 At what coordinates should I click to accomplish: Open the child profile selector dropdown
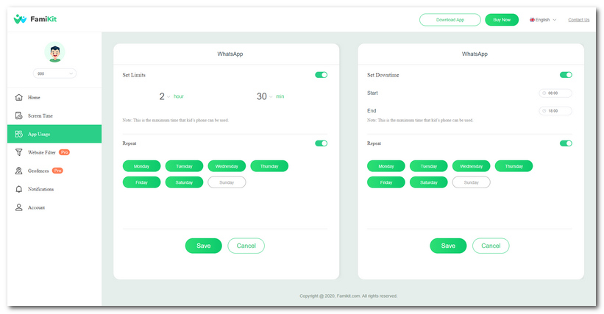pyautogui.click(x=54, y=74)
